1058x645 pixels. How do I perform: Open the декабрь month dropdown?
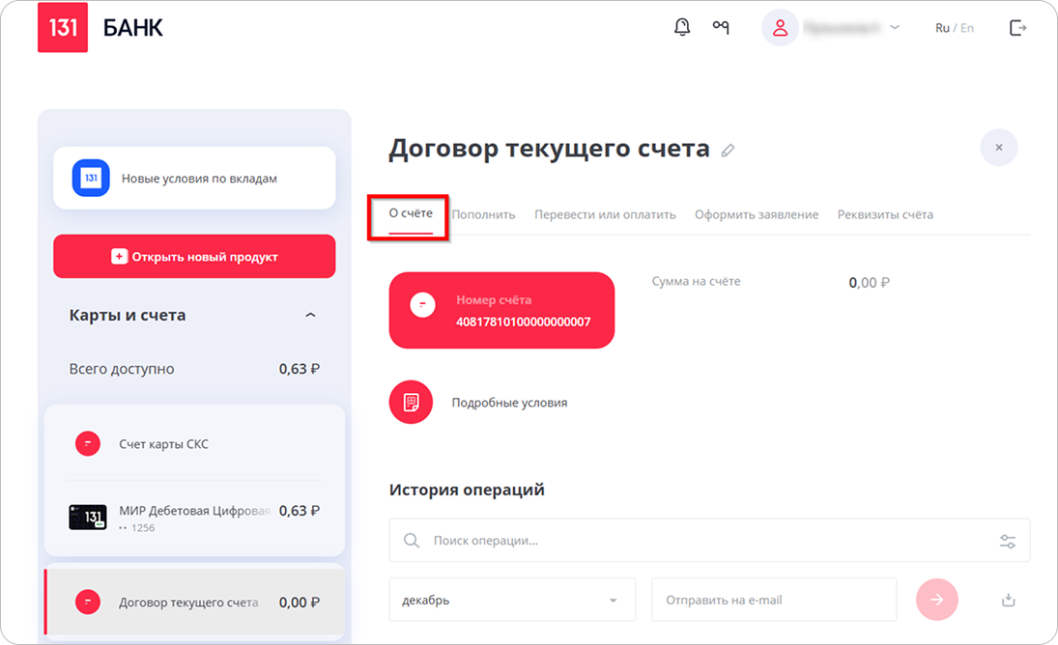[512, 600]
